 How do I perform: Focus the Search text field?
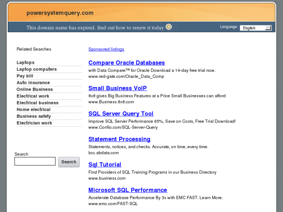click(x=35, y=161)
